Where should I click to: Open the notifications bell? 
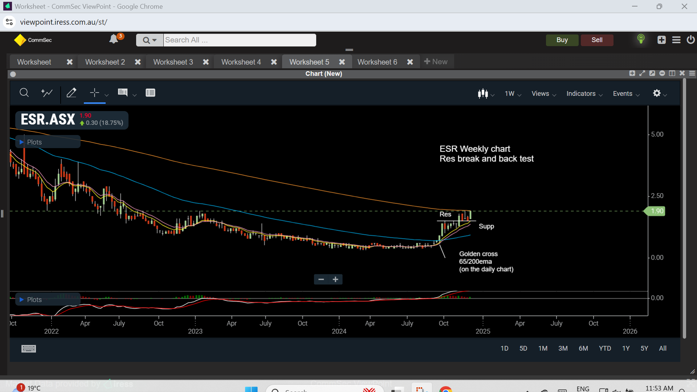click(114, 39)
